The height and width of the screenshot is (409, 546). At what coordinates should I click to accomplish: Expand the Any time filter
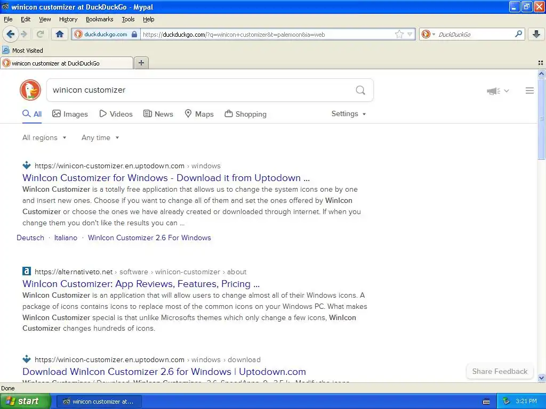coord(100,138)
